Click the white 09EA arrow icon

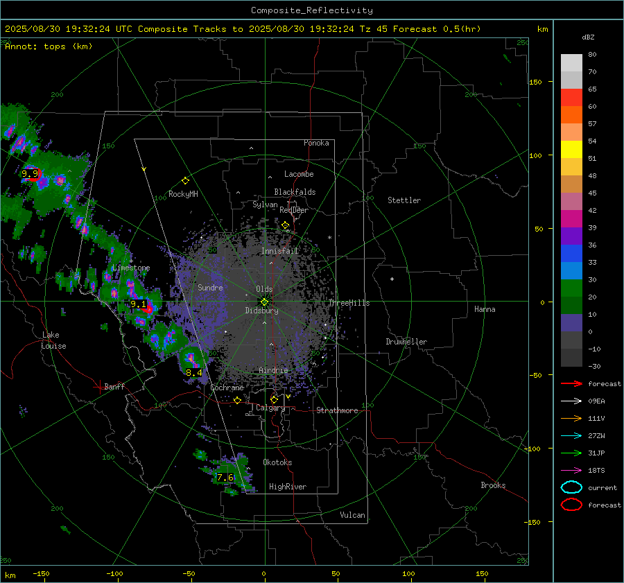[x=571, y=401]
